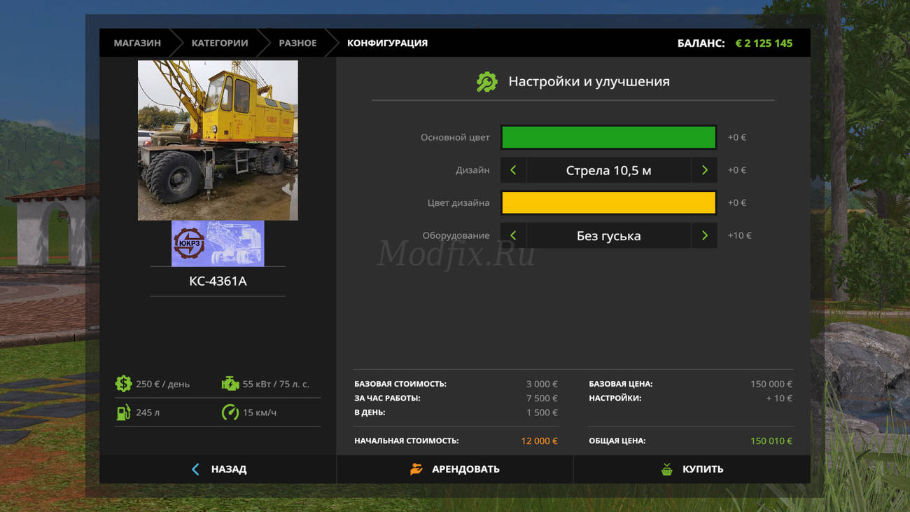The width and height of the screenshot is (910, 512).
Task: Click the 7 500 € hourly cost
Action: tap(542, 399)
